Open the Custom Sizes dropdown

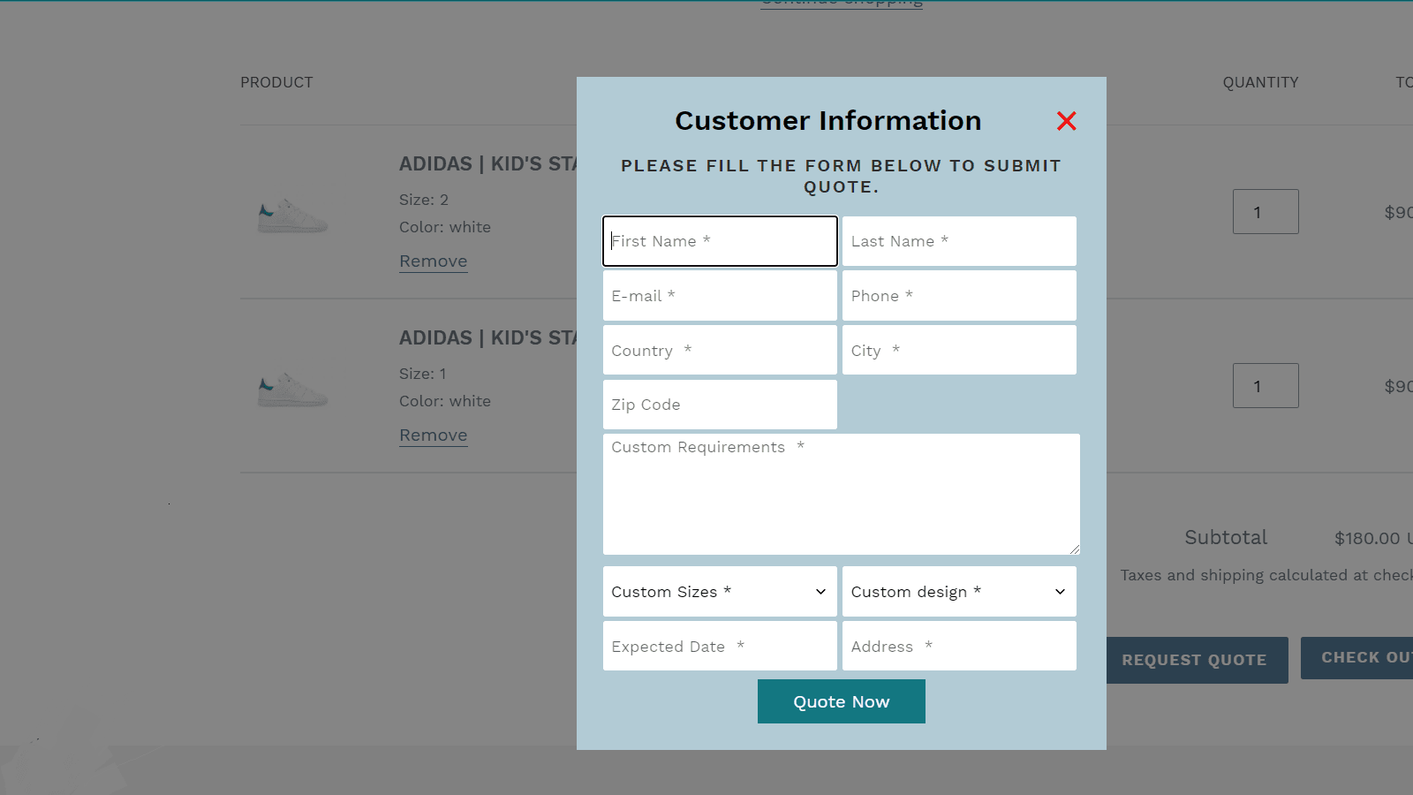click(x=719, y=592)
